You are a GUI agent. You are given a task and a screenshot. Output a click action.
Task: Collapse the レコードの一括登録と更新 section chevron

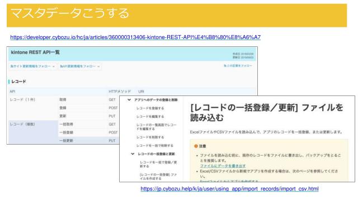pyautogui.click(x=133, y=154)
